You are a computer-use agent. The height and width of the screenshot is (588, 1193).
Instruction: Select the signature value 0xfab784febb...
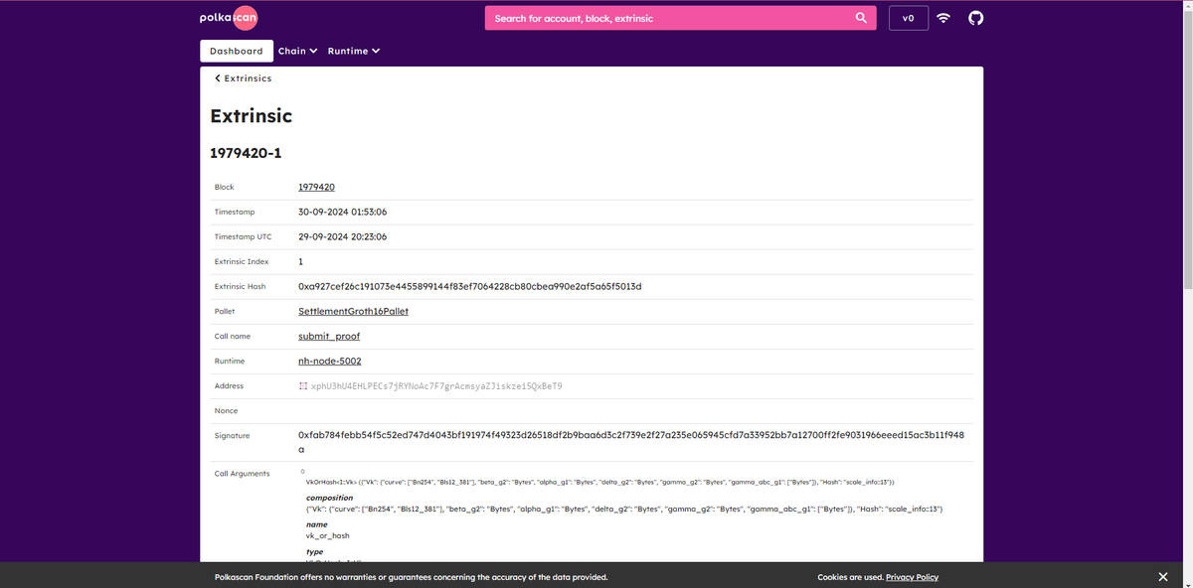point(631,442)
